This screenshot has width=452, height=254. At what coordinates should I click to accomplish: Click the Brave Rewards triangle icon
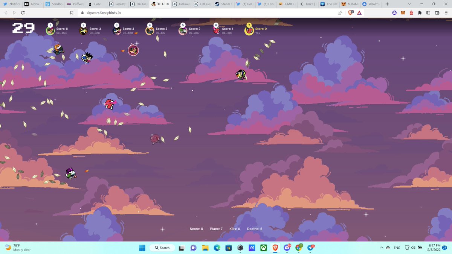click(359, 12)
